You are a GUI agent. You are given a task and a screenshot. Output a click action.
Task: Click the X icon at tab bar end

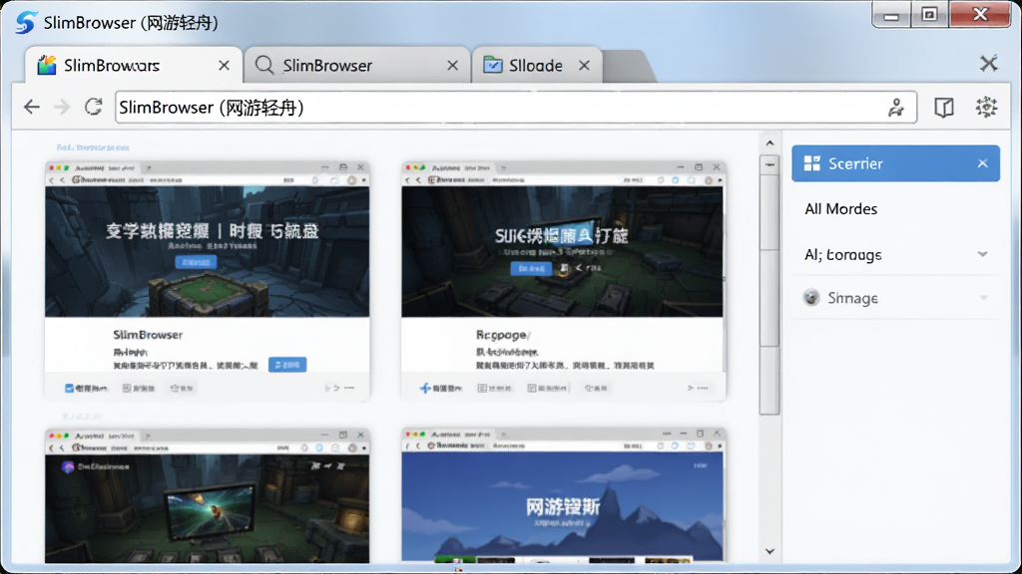pyautogui.click(x=989, y=63)
